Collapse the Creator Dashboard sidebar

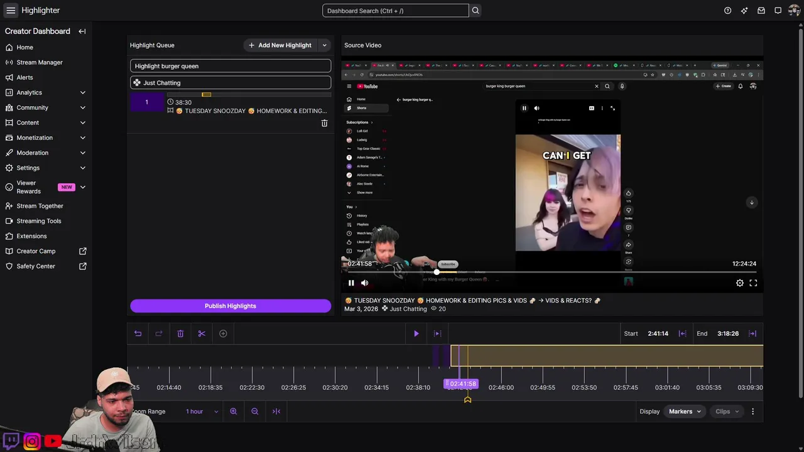coord(82,31)
